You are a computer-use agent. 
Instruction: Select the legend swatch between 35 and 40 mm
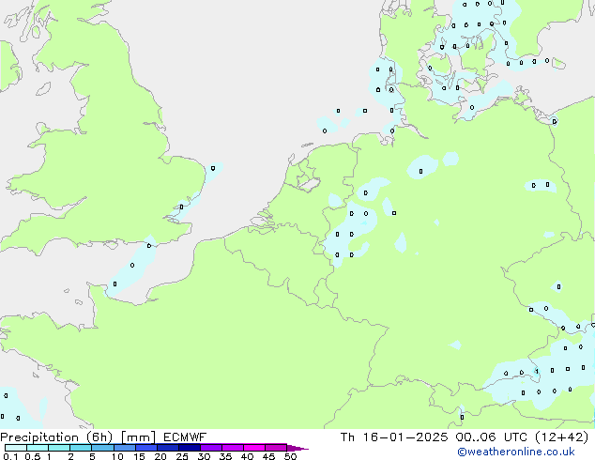tap(236, 448)
